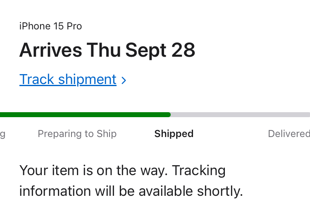Screen dimensions: 310x219
Task: Click the cut-off step label ending in 'g'
Action: [2, 134]
